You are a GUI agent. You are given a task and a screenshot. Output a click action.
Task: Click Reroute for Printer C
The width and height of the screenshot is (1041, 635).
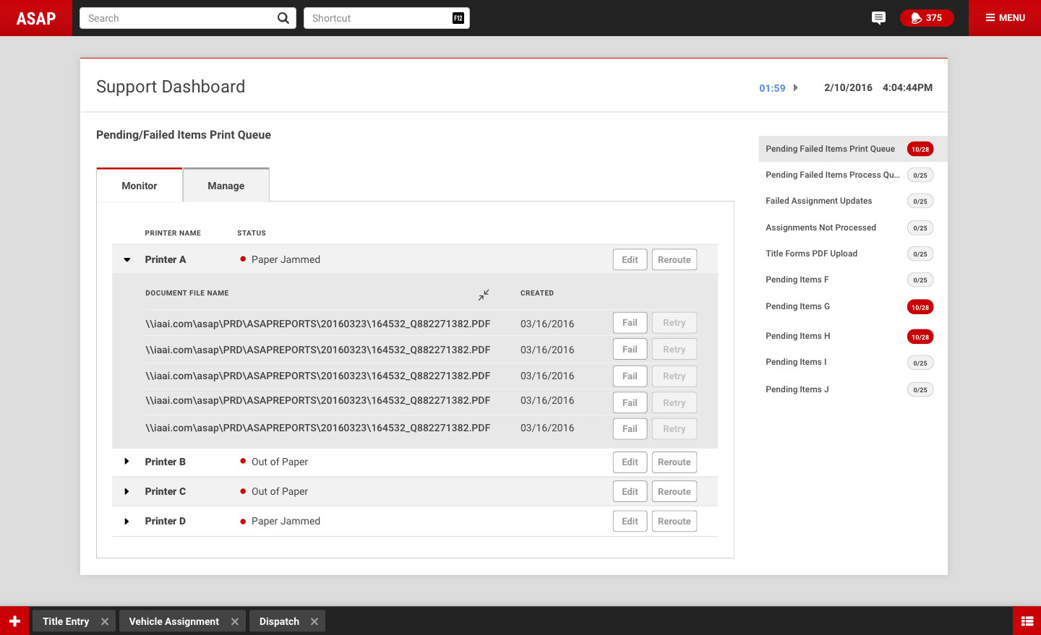pyautogui.click(x=674, y=492)
